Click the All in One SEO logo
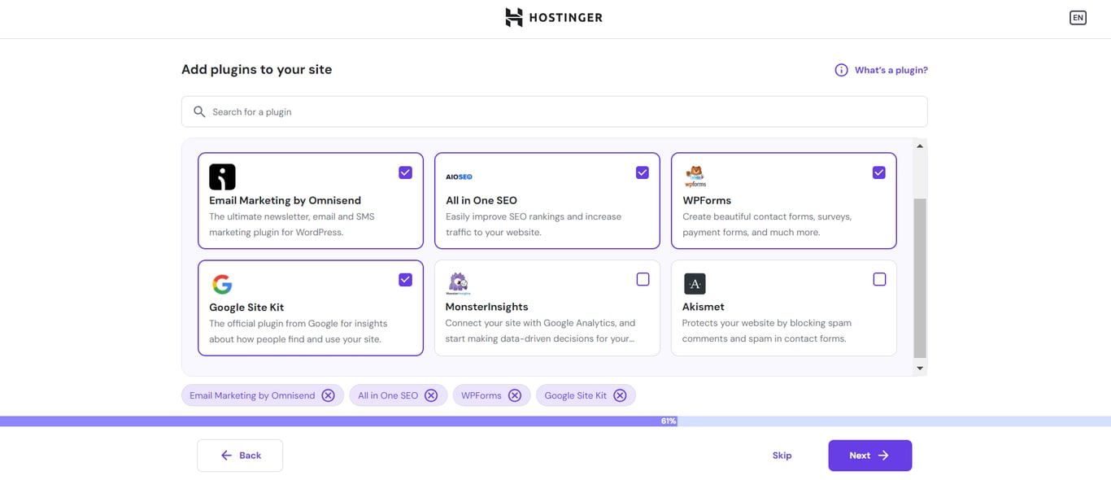The image size is (1111, 480). (459, 176)
